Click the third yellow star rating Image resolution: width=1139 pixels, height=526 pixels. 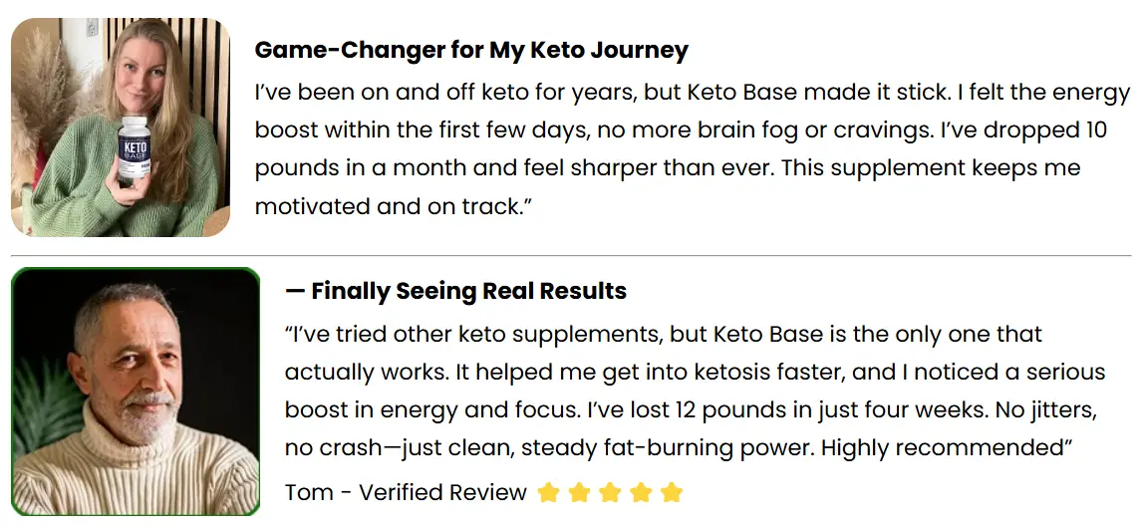click(610, 492)
